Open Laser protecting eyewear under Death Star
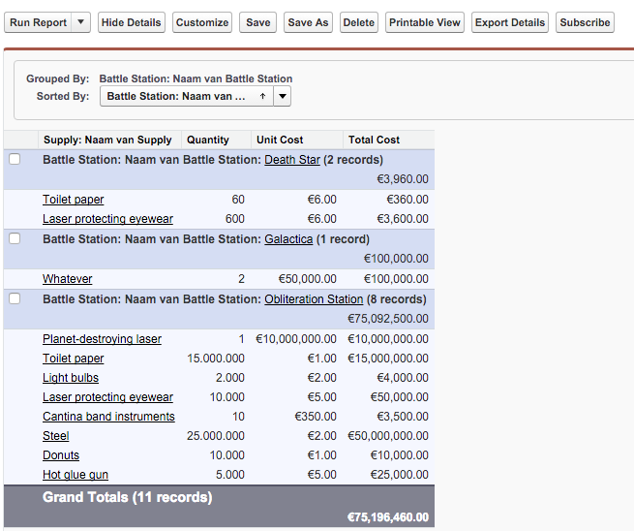Viewport: 634px width, 531px height. tap(107, 219)
